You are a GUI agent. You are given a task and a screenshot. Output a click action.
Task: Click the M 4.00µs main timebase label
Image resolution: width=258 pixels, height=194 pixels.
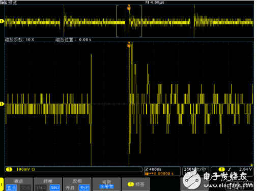155,3
